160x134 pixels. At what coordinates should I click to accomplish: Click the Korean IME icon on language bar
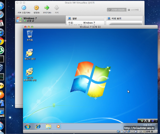click(142, 121)
